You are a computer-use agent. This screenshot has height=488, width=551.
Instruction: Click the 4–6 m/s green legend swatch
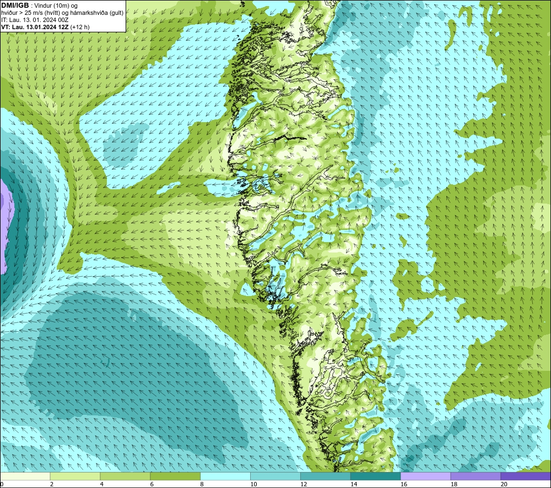click(125, 476)
